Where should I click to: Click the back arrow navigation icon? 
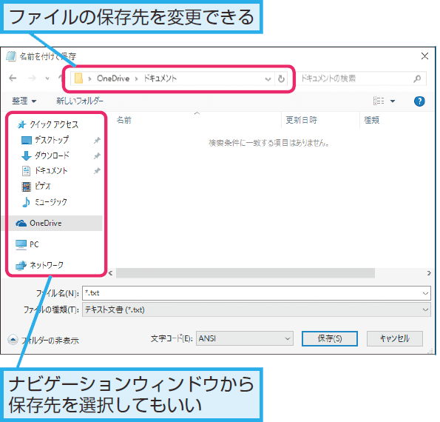(x=13, y=78)
